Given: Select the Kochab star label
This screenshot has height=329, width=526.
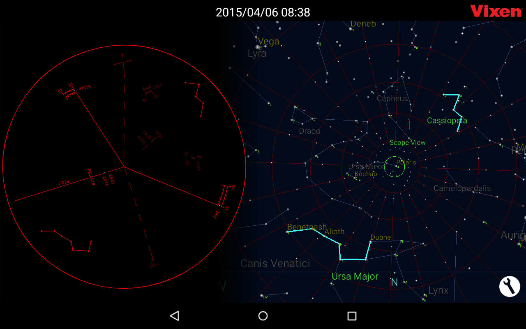Looking at the screenshot, I should pyautogui.click(x=366, y=174).
